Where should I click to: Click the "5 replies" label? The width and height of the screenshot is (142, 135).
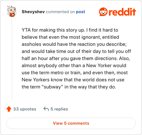[59, 109]
